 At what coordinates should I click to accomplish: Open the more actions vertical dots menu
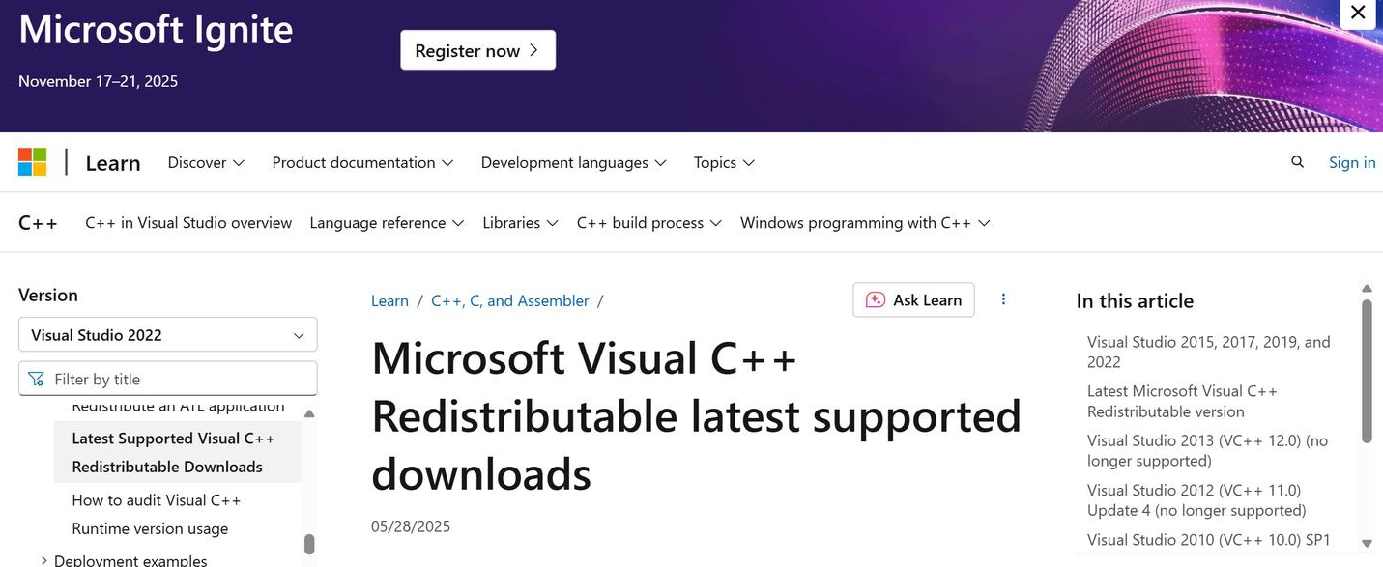pyautogui.click(x=1003, y=299)
